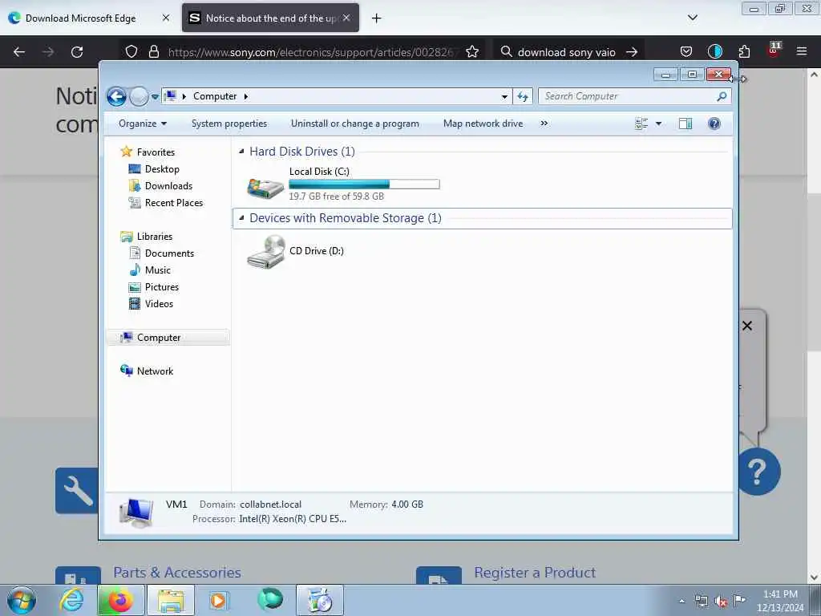This screenshot has width=821, height=616.
Task: Open the Organize menu
Action: point(143,124)
